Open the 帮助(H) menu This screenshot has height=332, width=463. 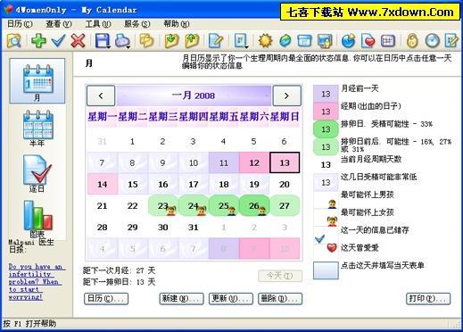[176, 24]
